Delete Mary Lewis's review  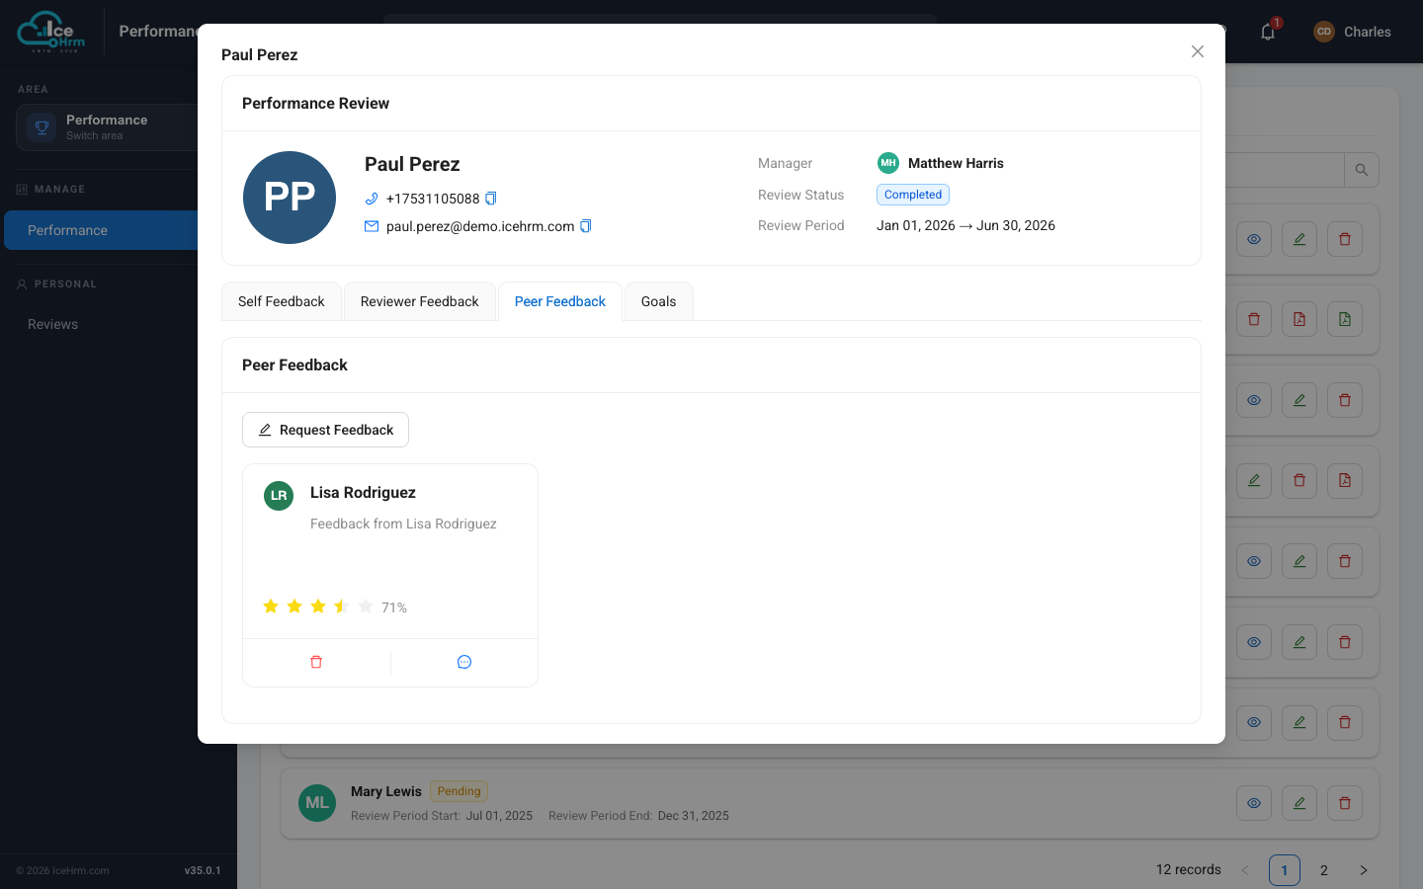pyautogui.click(x=1345, y=803)
